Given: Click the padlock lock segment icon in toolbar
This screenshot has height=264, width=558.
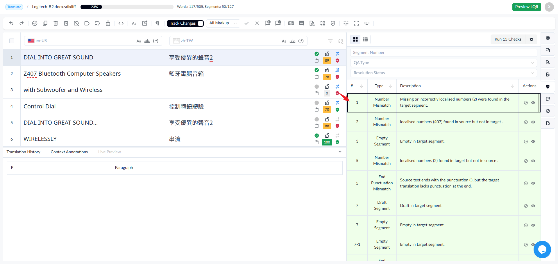Looking at the screenshot, I should 108,23.
